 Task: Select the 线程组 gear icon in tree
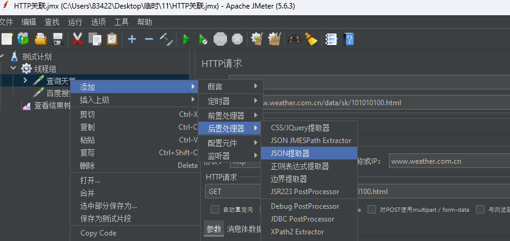point(26,69)
